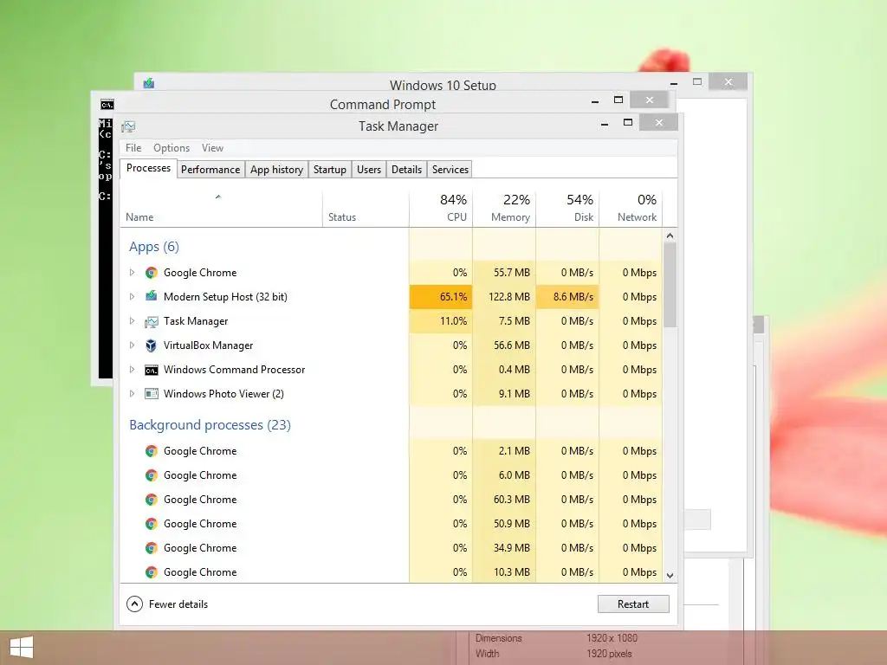Select the Processes tab
Screen dimensions: 887x665
(x=148, y=168)
